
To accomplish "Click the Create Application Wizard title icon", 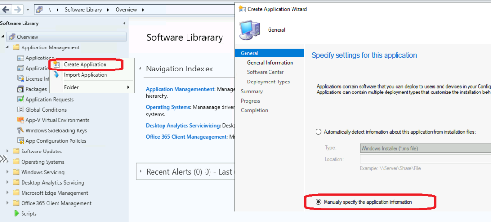I will (242, 9).
